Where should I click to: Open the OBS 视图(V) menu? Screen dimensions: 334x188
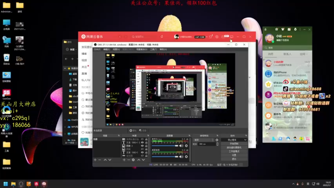(116, 49)
